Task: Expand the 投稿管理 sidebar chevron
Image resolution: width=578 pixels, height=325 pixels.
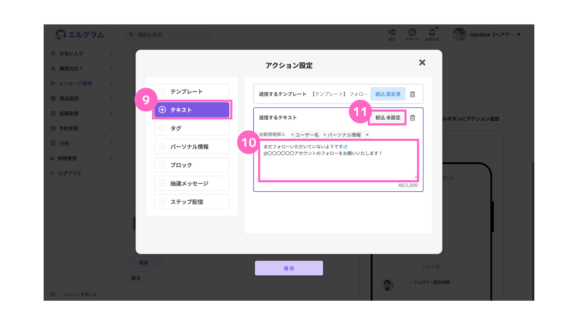Action: click(111, 113)
